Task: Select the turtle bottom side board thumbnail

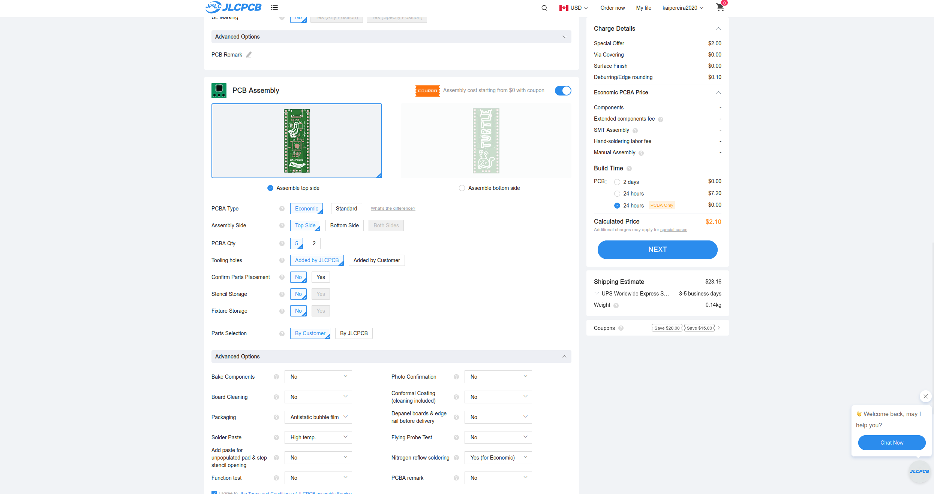Action: click(486, 141)
